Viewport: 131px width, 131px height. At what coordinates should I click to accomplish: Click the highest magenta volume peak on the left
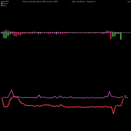[12, 90]
